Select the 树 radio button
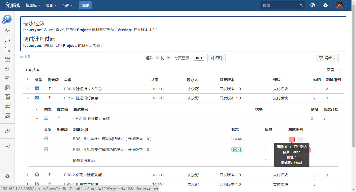Viewport: 356px width, 192px height. click(x=169, y=57)
